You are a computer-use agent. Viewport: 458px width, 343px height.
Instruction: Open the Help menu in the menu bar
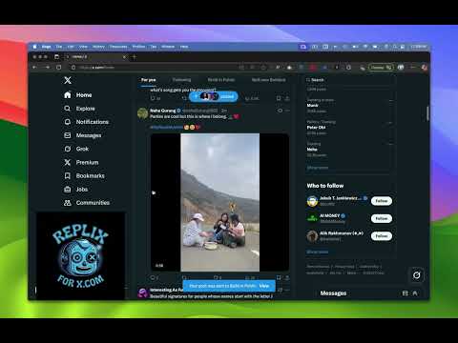pos(184,47)
